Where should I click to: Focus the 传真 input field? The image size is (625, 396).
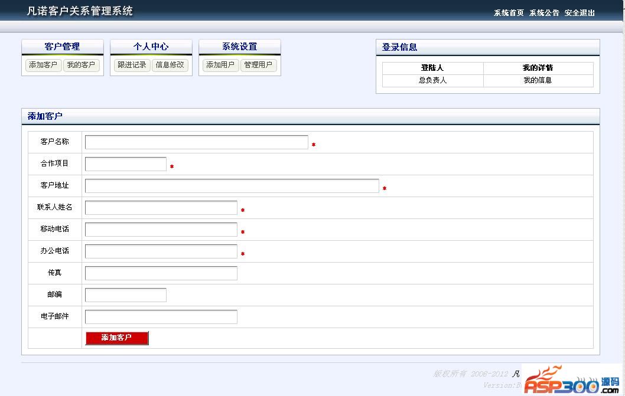click(x=161, y=273)
